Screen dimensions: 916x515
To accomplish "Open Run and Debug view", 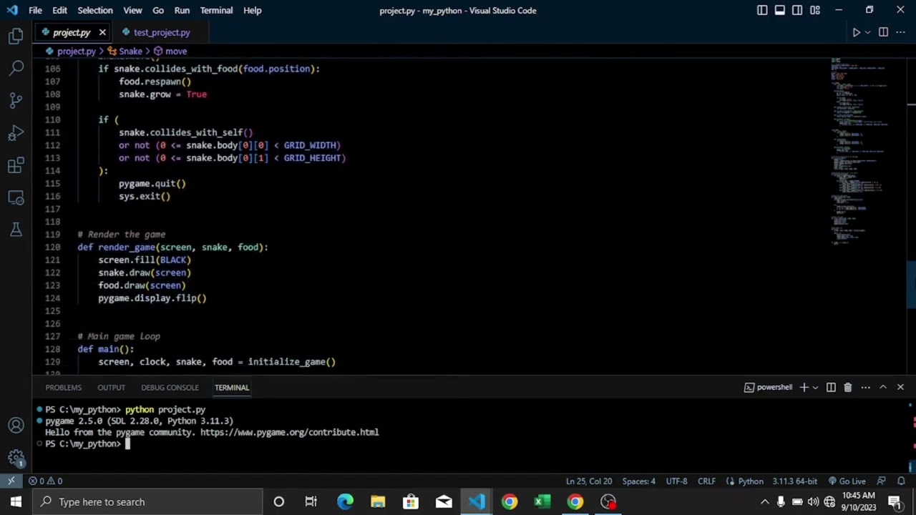I will tap(16, 133).
